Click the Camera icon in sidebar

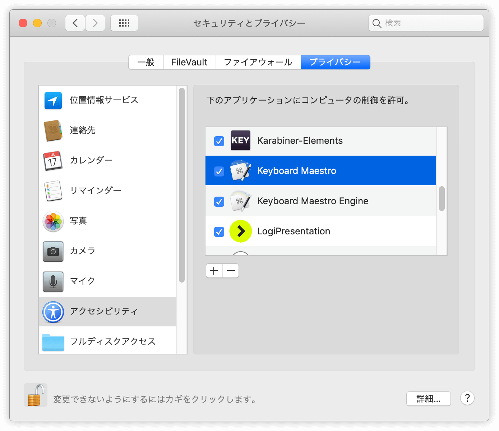tap(53, 251)
